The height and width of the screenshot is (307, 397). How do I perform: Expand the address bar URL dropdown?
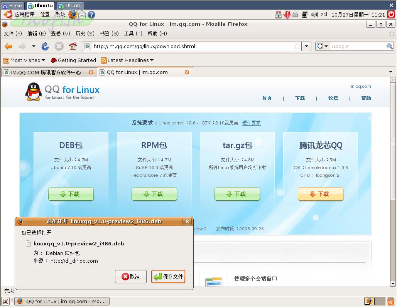(307, 46)
